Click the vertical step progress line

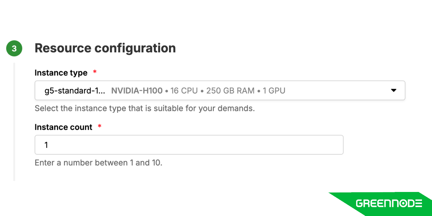[x=14, y=122]
